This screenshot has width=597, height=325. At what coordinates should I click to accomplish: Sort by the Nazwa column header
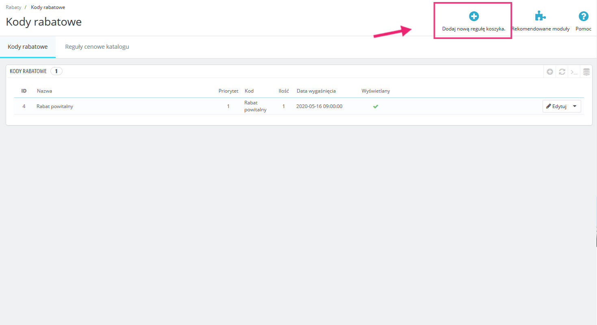pos(44,91)
